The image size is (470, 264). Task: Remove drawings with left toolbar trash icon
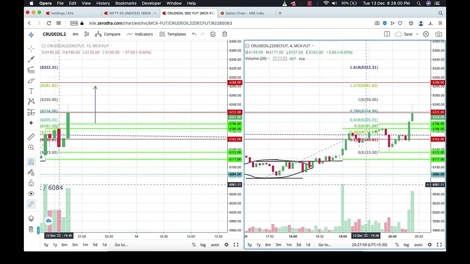[31, 229]
